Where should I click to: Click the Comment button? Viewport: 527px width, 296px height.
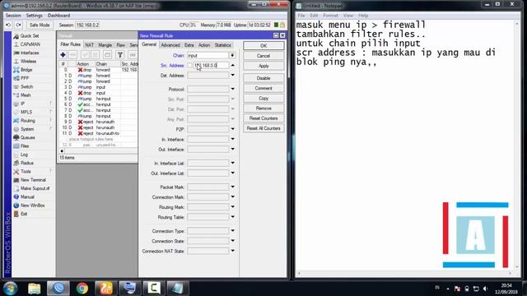pos(263,88)
